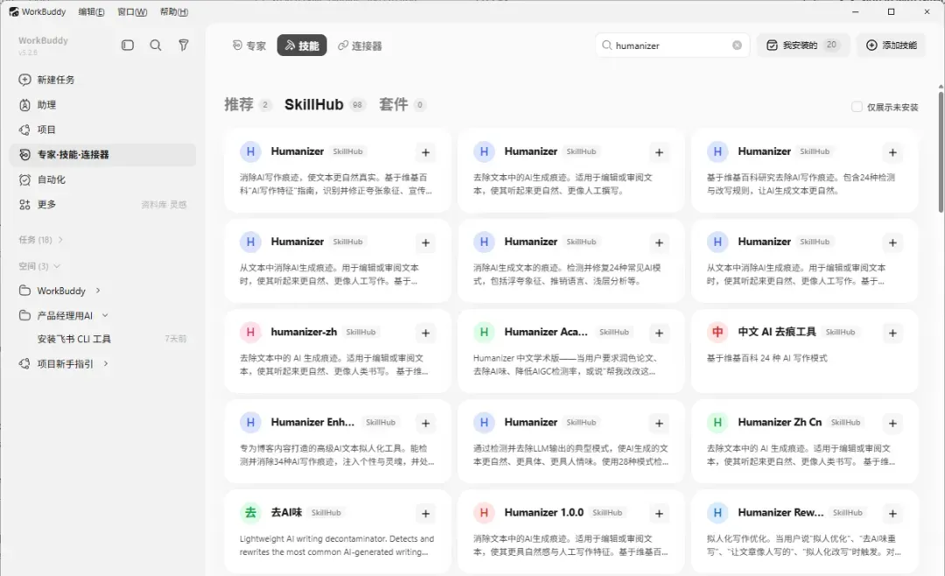Add the 中文 AI 去痕工具 skill
945x576 pixels.
pyautogui.click(x=892, y=333)
